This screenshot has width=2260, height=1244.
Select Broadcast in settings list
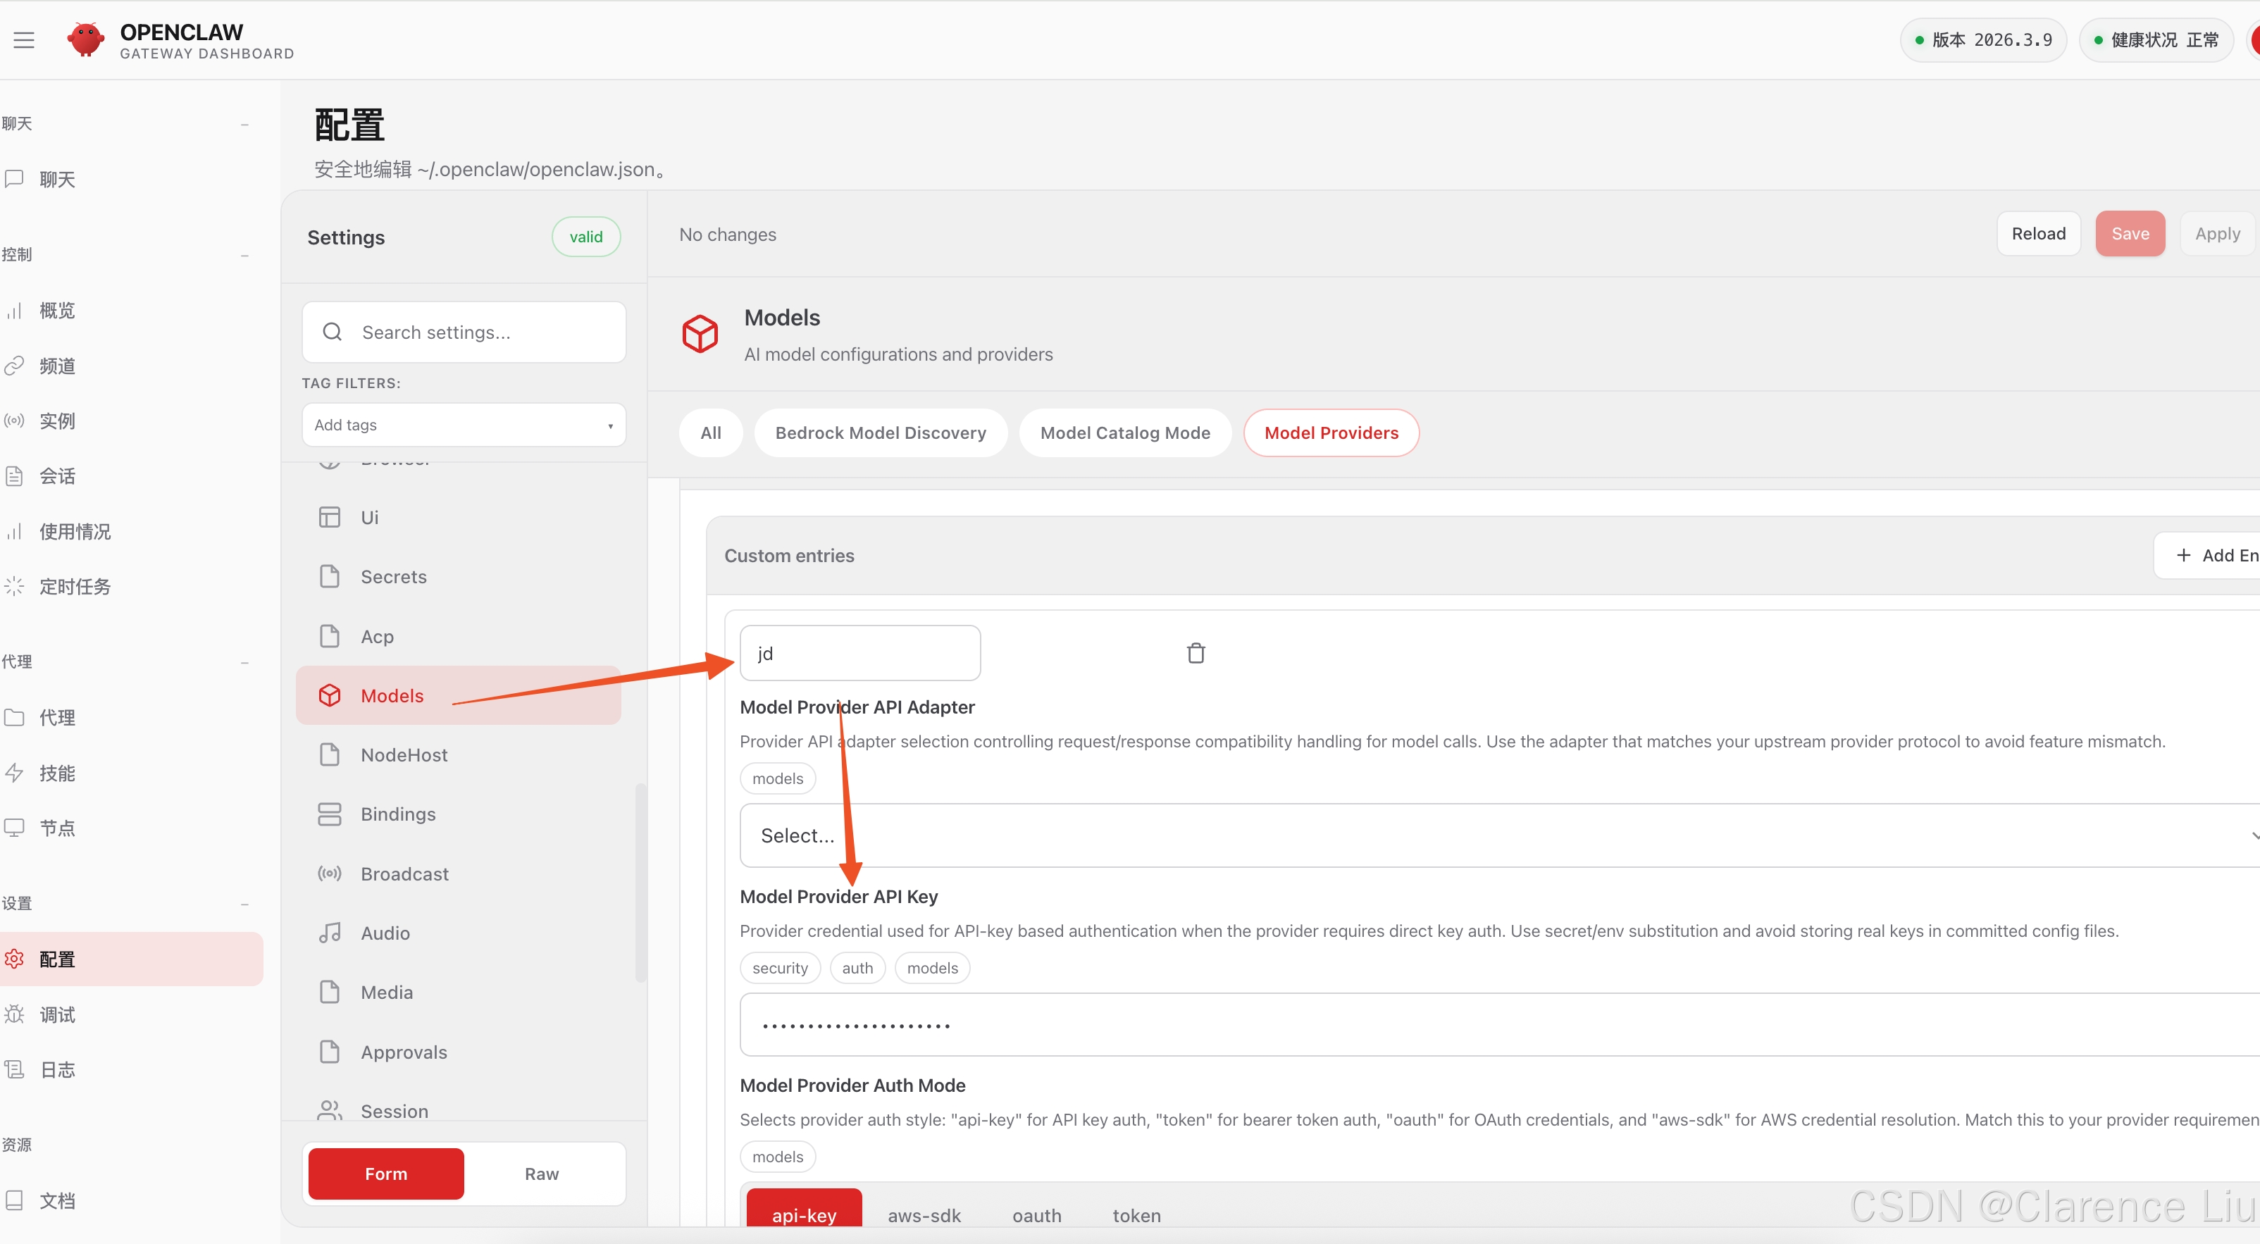click(404, 873)
